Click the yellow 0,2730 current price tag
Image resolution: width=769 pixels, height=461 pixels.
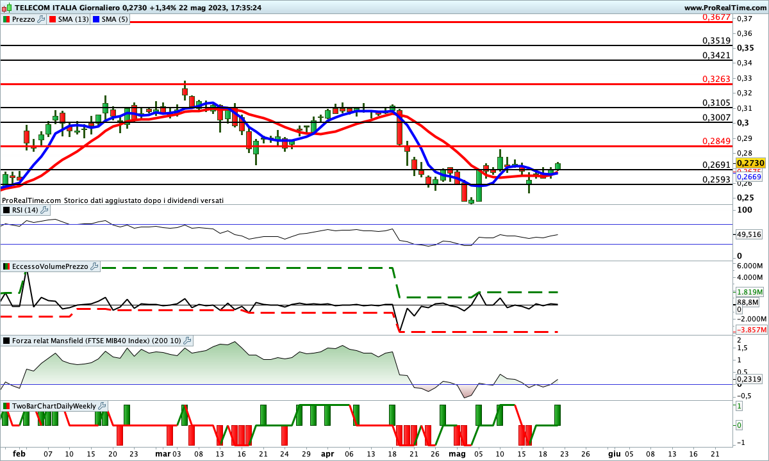pos(751,164)
